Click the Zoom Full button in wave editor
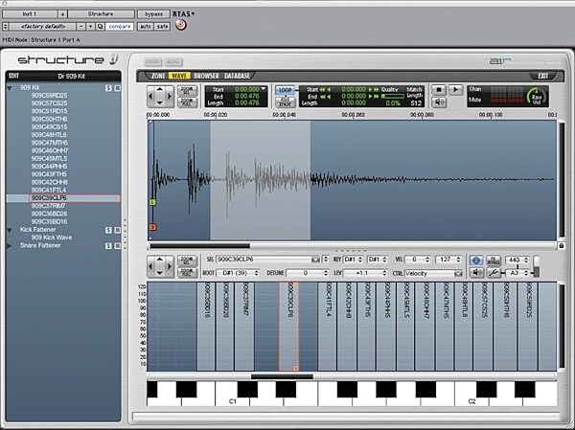The image size is (575, 430). pos(187,102)
